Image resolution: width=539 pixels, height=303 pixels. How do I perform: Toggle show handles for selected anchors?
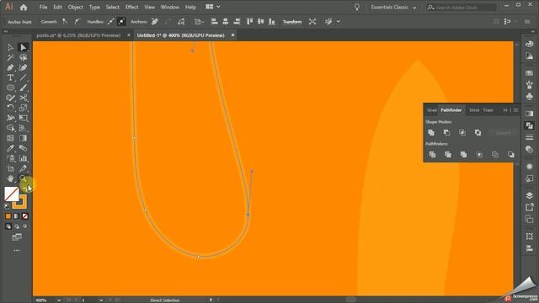110,22
